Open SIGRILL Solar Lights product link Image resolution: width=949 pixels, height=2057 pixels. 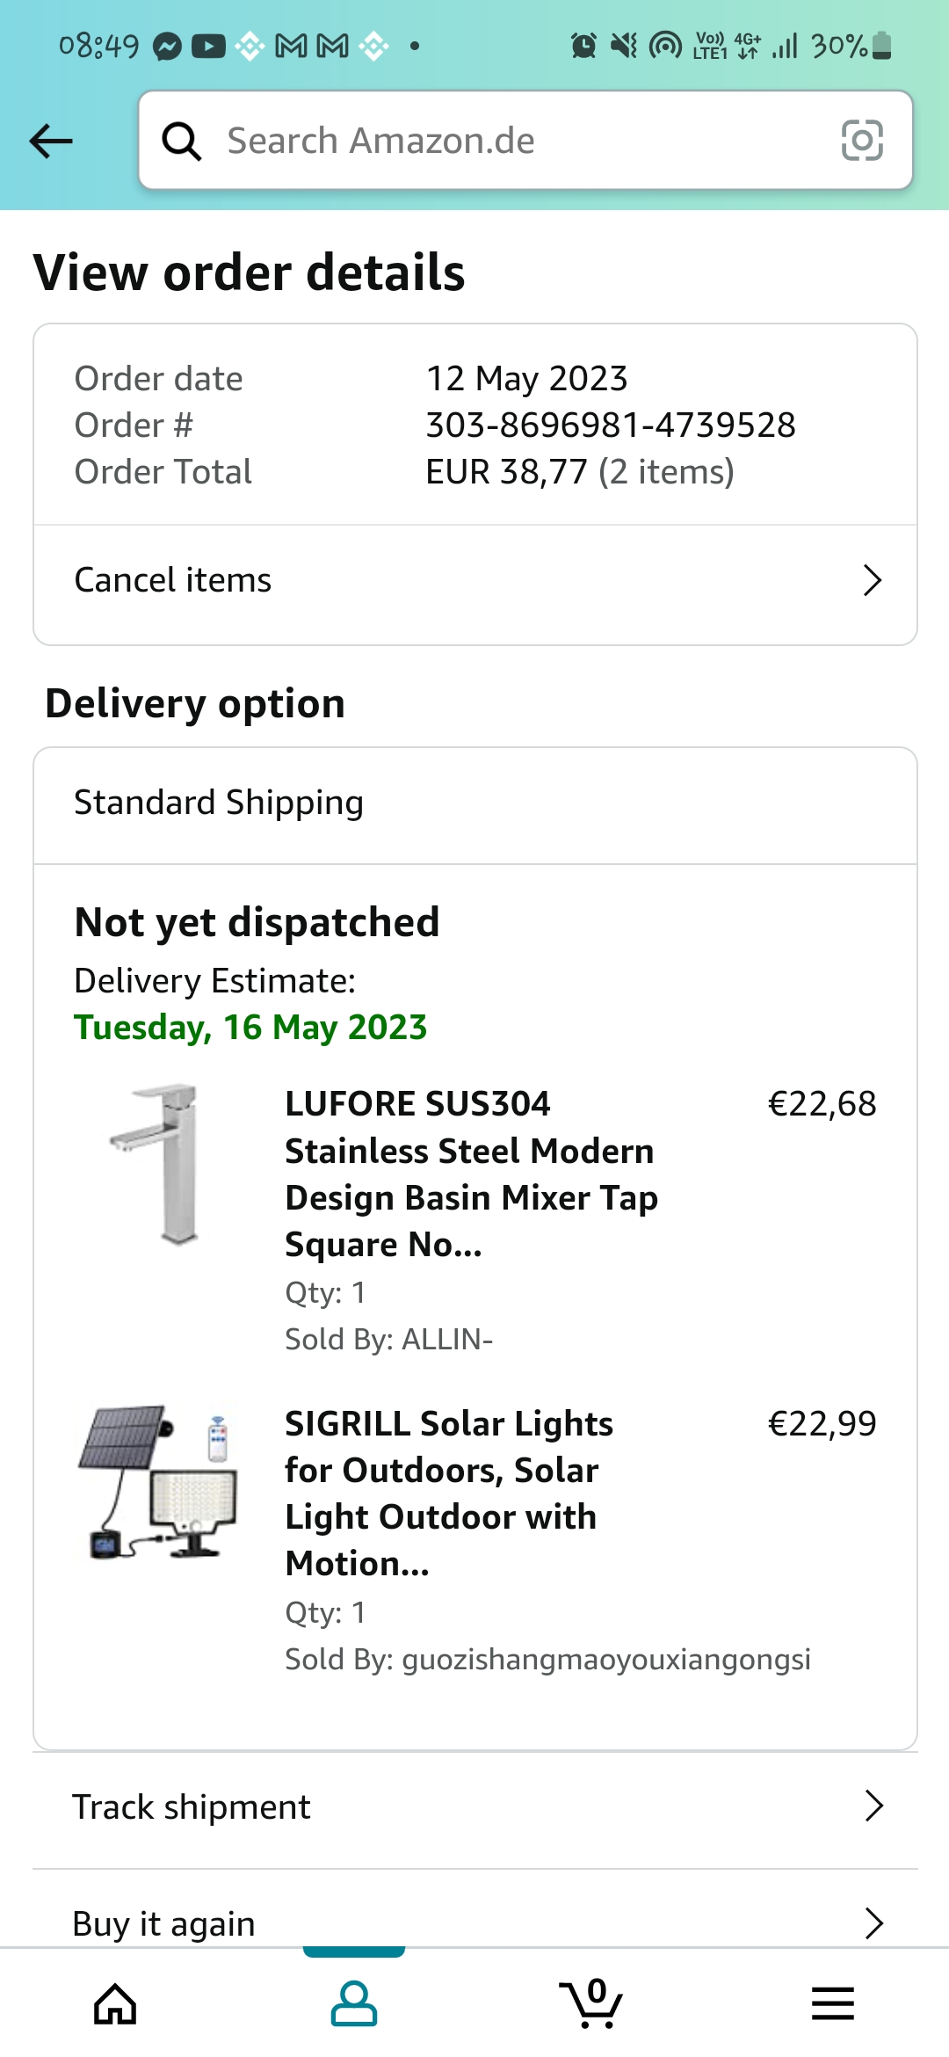[x=449, y=1493]
